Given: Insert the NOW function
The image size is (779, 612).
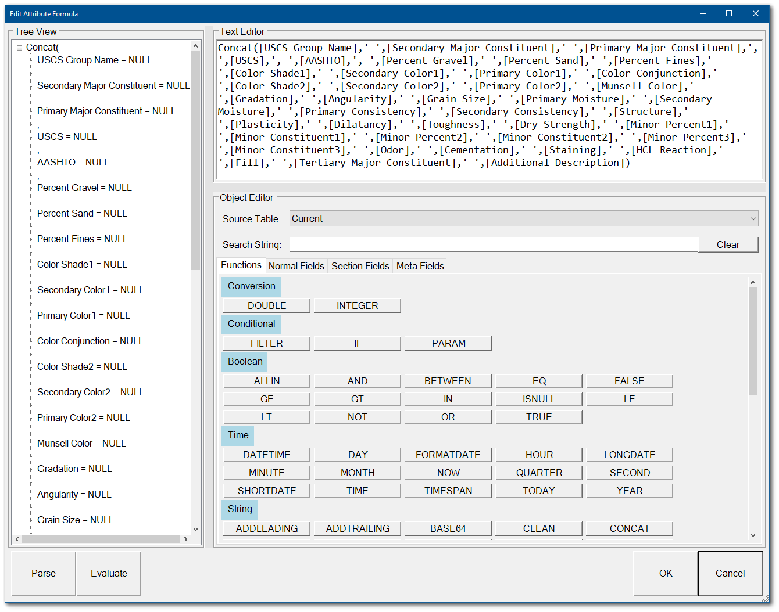Looking at the screenshot, I should point(448,473).
